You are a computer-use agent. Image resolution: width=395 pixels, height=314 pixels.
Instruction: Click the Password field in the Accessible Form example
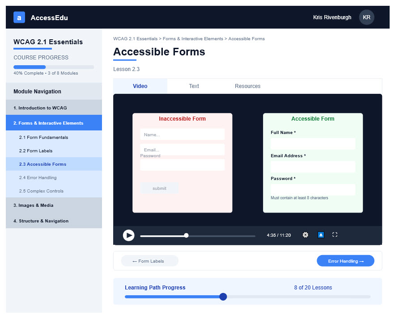tap(313, 189)
